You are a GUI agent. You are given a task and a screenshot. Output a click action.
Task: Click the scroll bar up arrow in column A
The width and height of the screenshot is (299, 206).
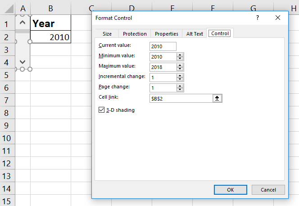coord(23,23)
